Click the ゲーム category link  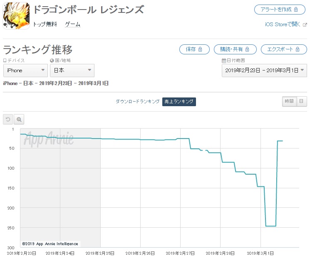tap(72, 24)
